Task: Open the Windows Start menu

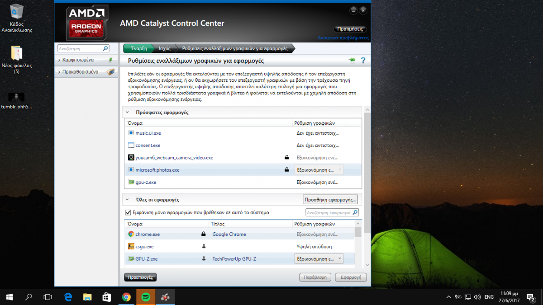Action: point(10,297)
